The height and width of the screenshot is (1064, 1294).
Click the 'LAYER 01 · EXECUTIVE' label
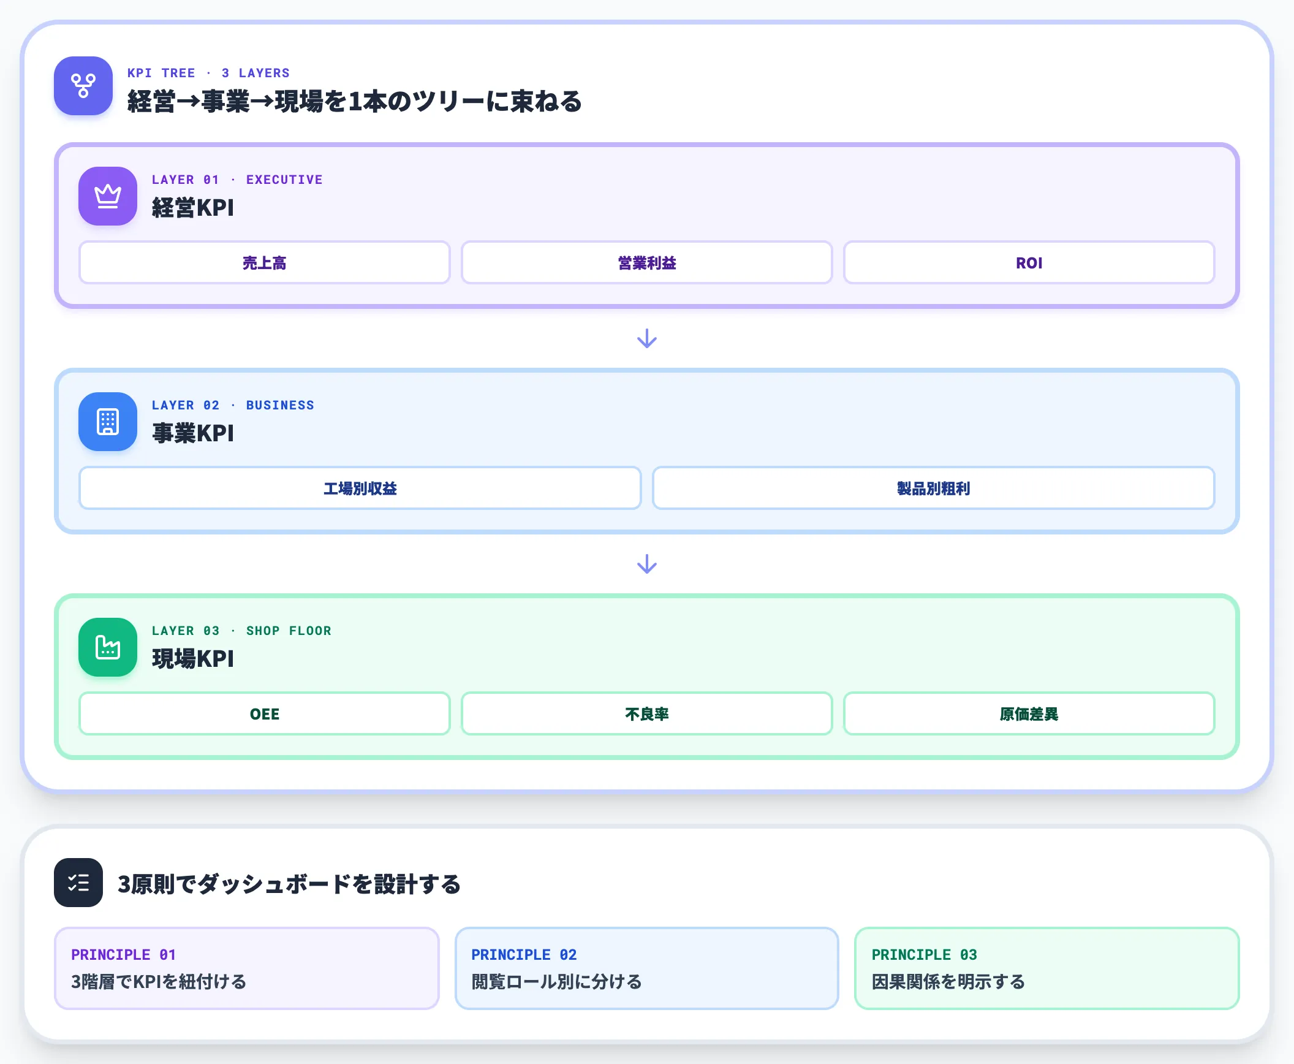237,180
